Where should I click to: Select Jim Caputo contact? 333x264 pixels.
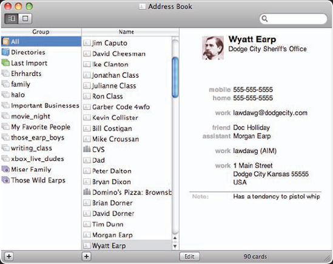tap(127, 43)
